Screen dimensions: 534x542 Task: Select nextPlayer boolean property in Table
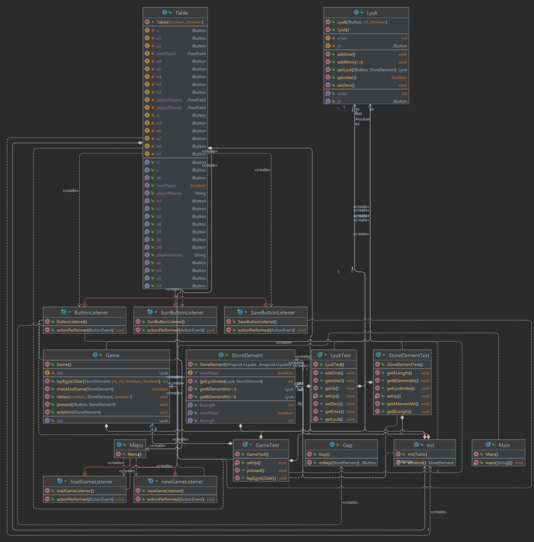[175, 186]
